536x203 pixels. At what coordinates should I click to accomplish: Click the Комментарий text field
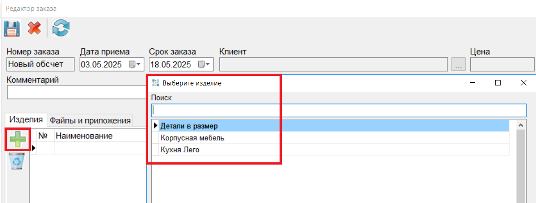(x=75, y=92)
